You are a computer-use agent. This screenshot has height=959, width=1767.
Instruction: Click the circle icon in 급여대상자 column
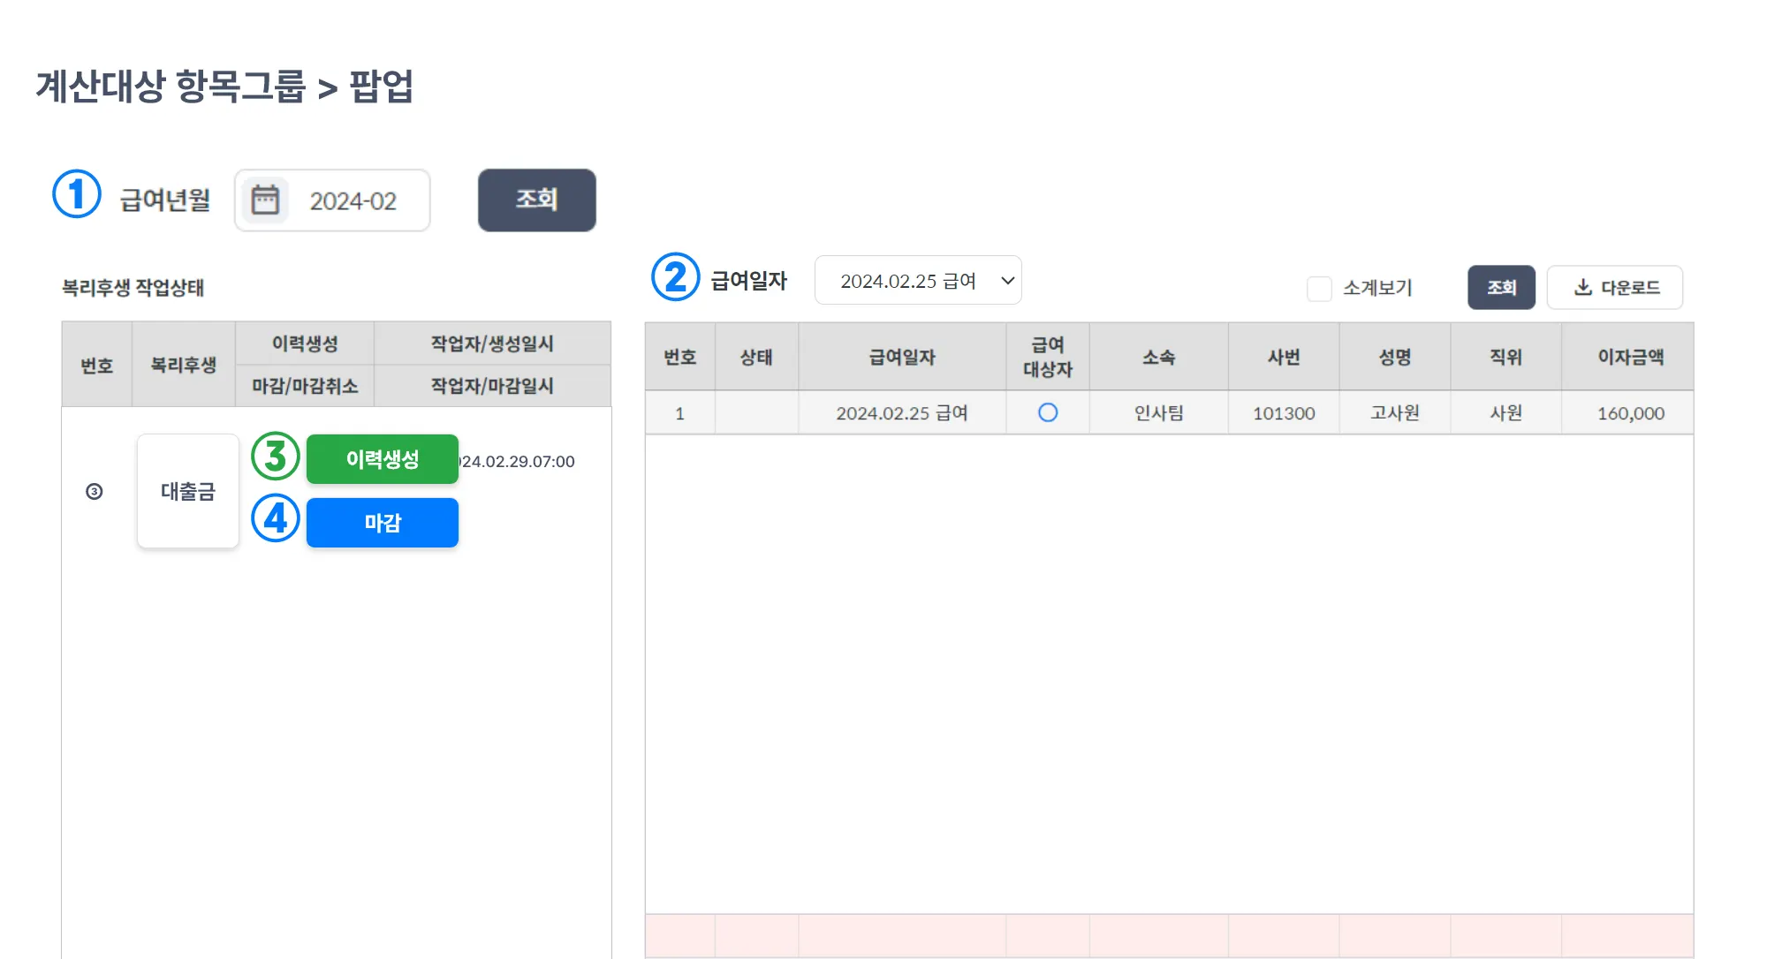click(x=1048, y=412)
